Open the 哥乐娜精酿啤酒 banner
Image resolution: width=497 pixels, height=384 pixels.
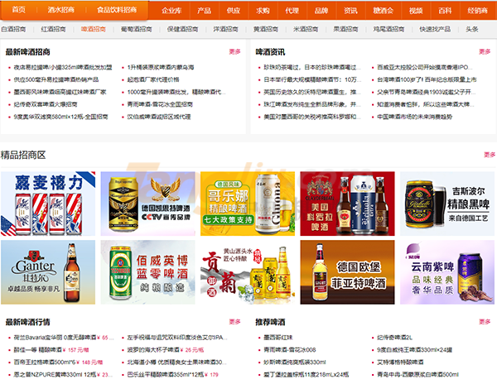click(248, 204)
